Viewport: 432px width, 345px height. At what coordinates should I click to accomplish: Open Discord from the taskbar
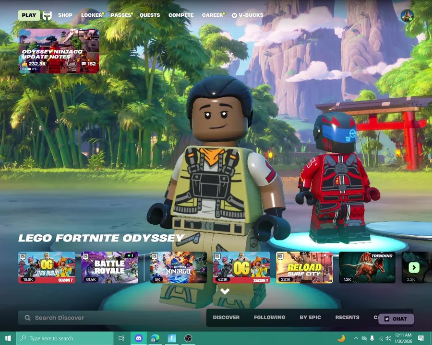point(139,338)
